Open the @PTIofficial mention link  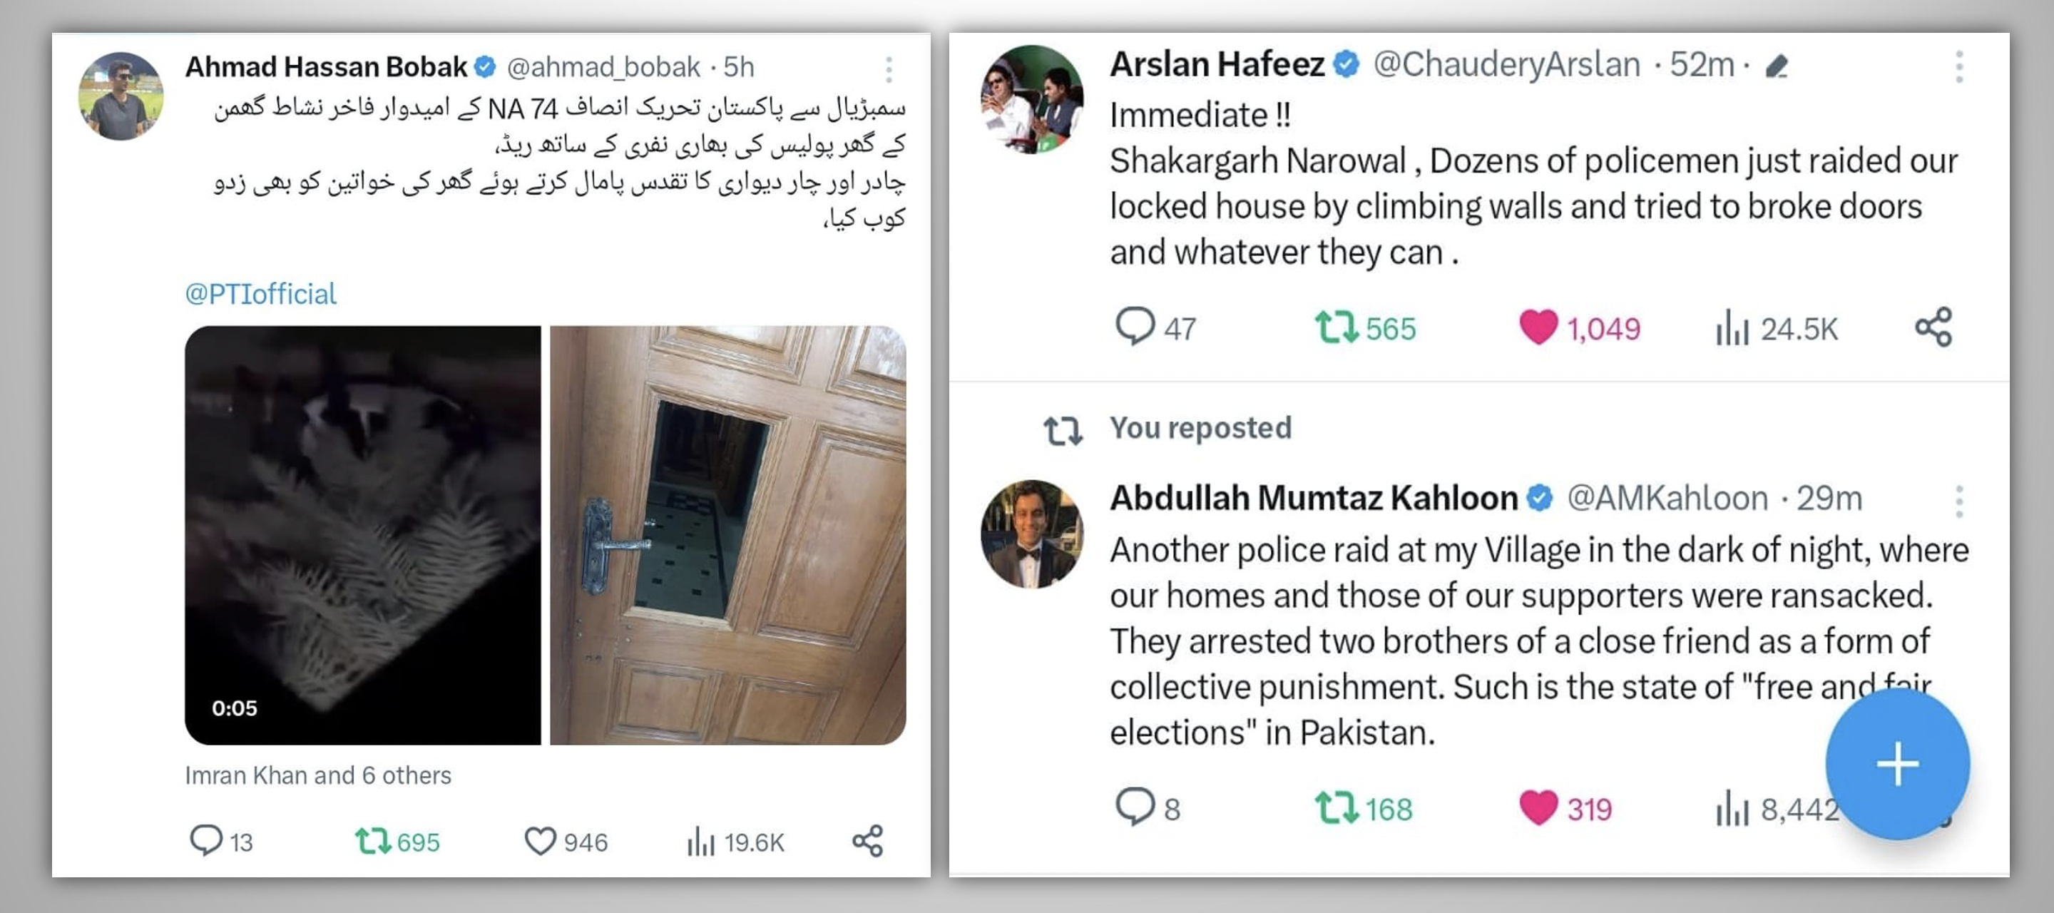(x=261, y=293)
